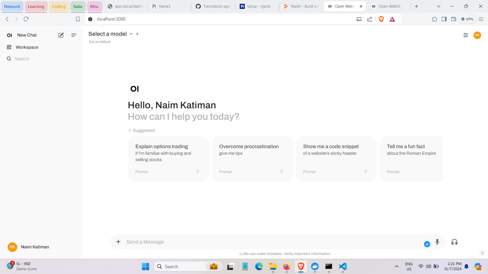Open the chat controls sliders icon
Screen dimensions: 488x274
point(466,35)
